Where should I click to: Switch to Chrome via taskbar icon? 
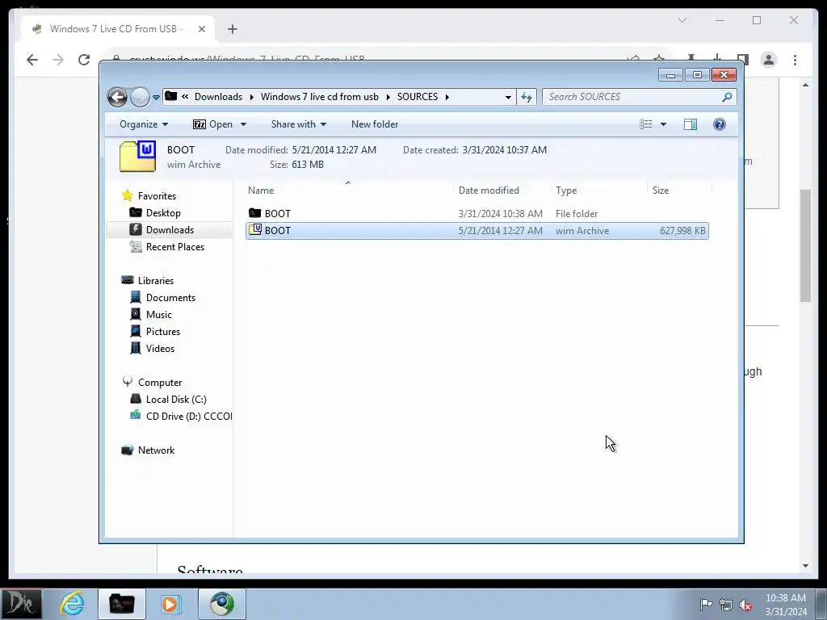[x=222, y=604]
